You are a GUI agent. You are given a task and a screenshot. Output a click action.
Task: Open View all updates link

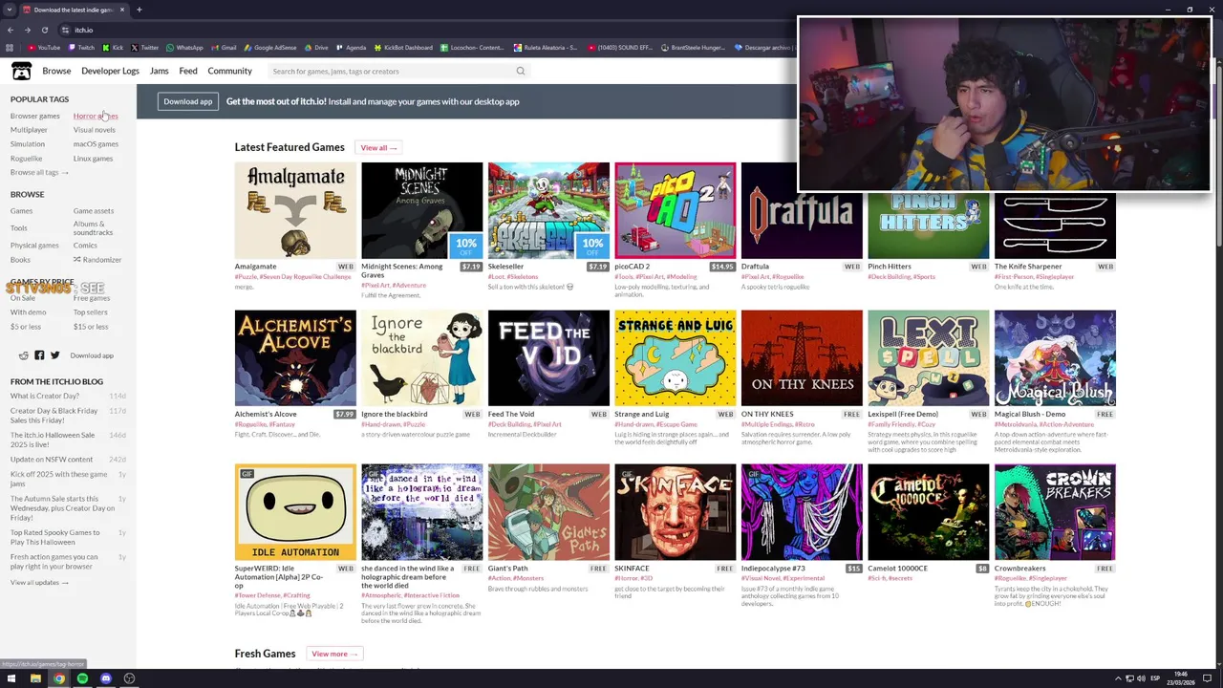click(x=39, y=582)
